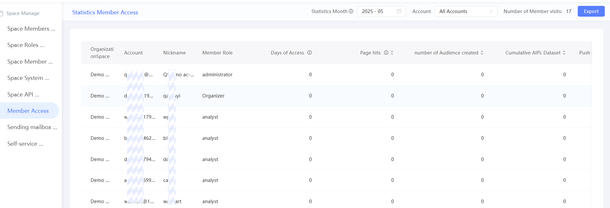Screen dimensions: 610x208
Task: Select Member Access in sidebar
Action: (x=28, y=111)
